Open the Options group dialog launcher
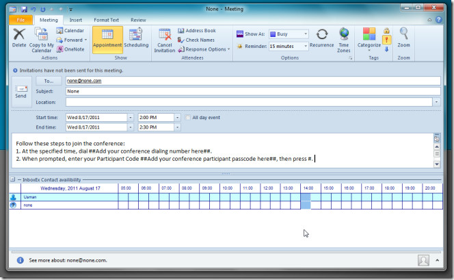The width and height of the screenshot is (454, 280). (x=350, y=58)
